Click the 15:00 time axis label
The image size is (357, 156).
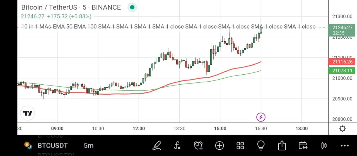(220, 129)
